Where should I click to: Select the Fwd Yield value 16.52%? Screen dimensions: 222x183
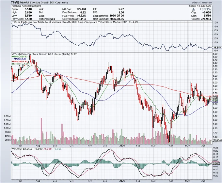[81, 16]
